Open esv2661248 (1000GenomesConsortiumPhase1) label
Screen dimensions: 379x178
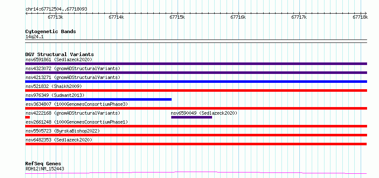click(77, 122)
